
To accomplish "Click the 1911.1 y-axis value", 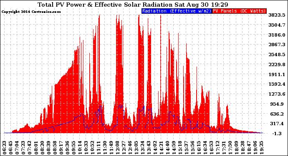I will (277, 74).
